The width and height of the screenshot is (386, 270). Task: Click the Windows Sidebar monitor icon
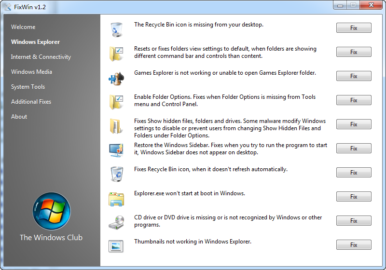point(116,150)
